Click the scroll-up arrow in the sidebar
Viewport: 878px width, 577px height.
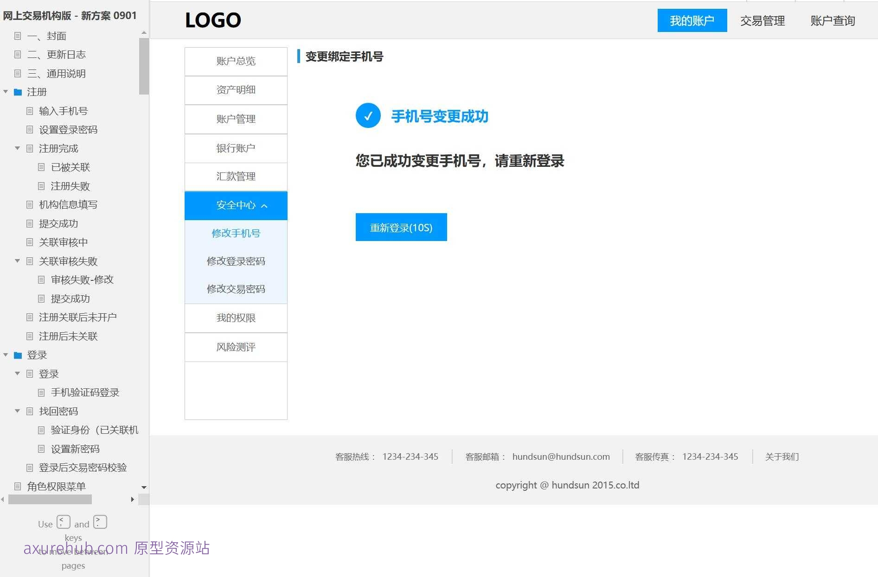tap(143, 32)
